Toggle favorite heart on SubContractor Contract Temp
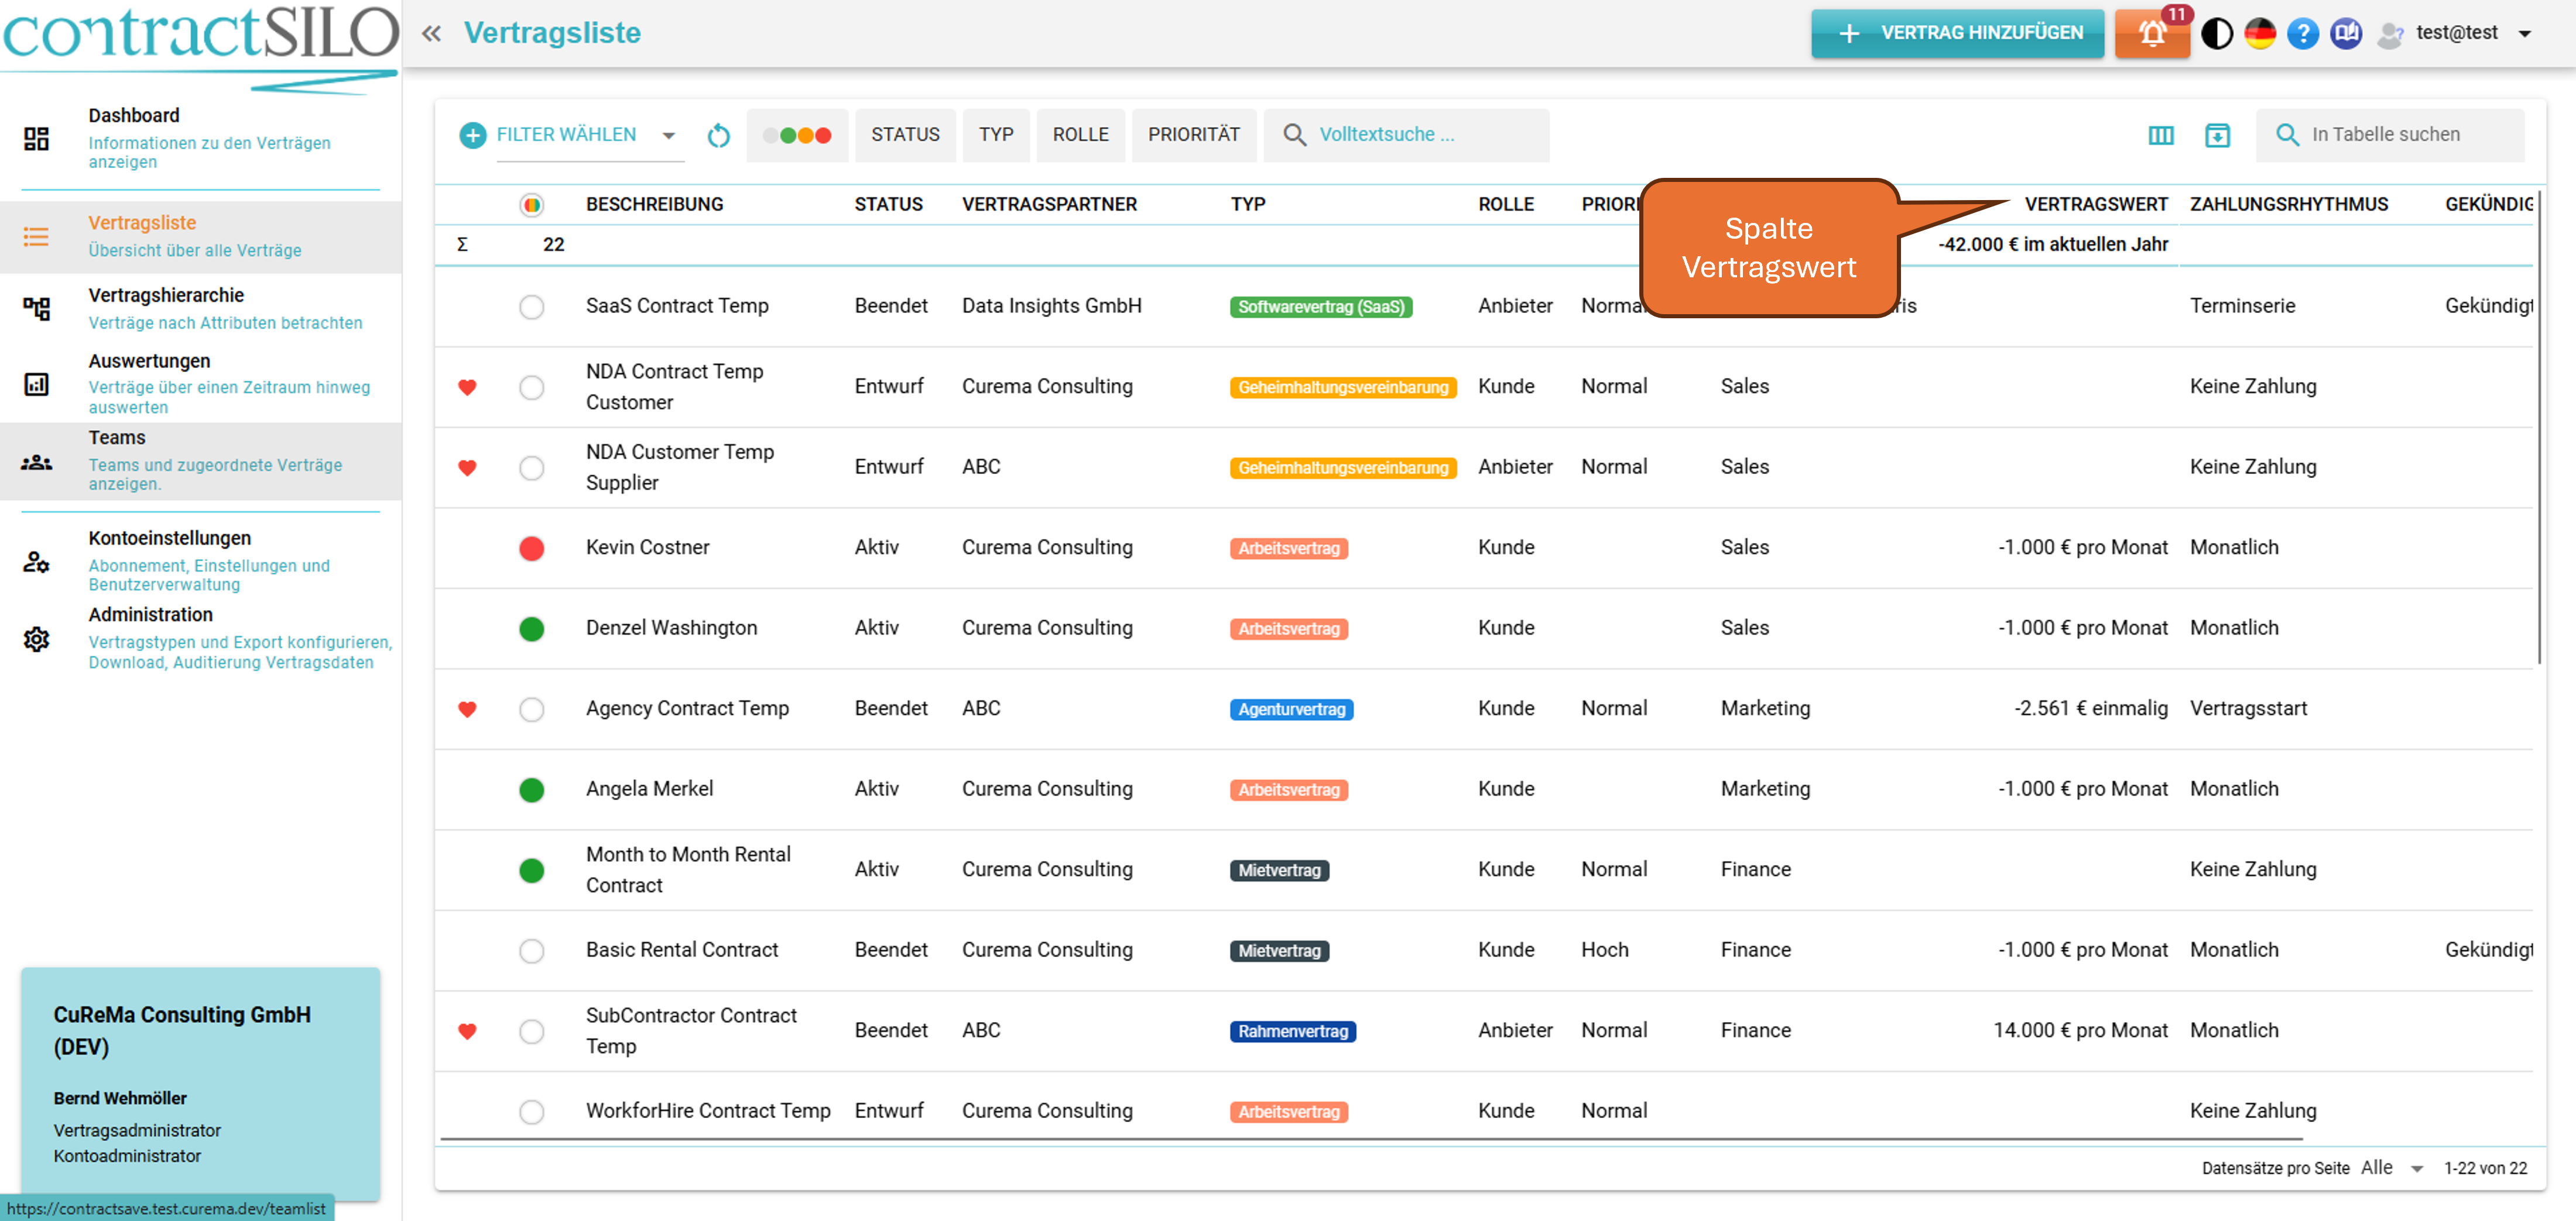Viewport: 2576px width, 1221px height. coord(467,1031)
